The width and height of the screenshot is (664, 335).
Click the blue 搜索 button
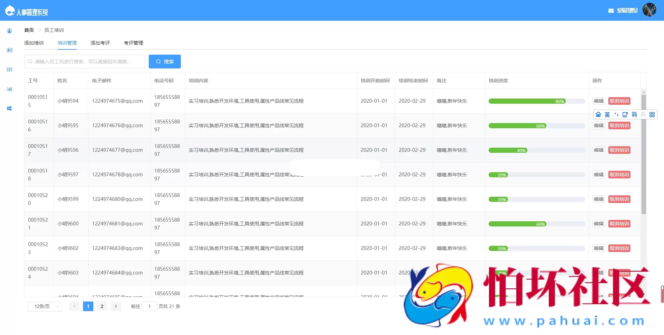point(165,62)
